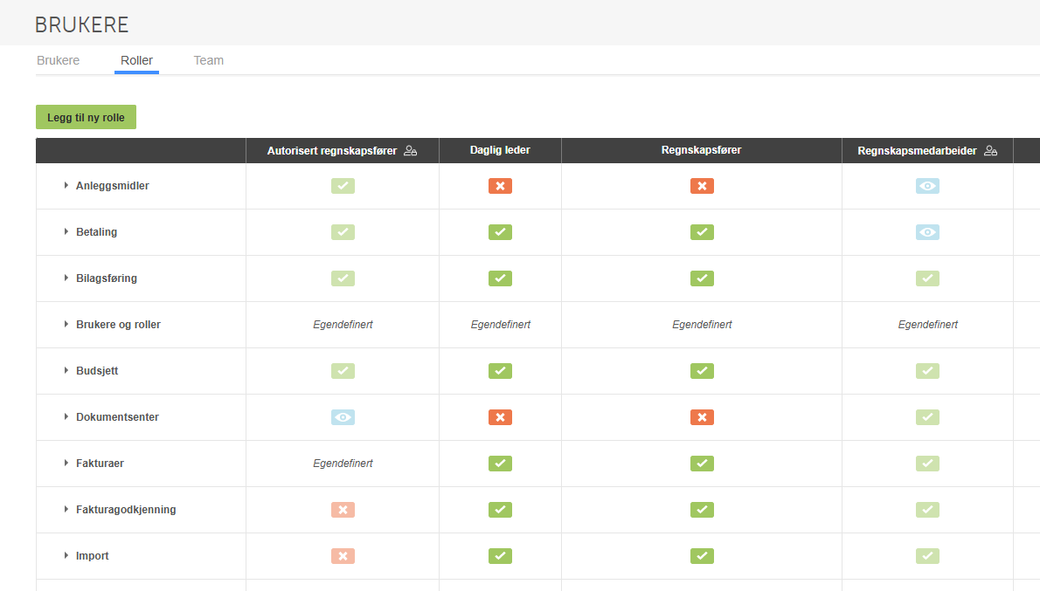This screenshot has height=591, width=1040.
Task: Expand the Budsjett row
Action: pos(66,370)
